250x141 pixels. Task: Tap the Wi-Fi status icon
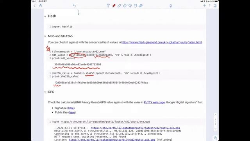[x=204, y=1]
